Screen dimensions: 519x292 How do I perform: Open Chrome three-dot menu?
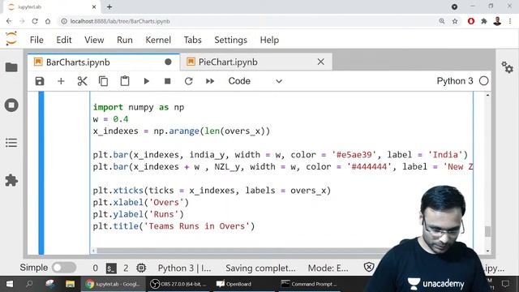pyautogui.click(x=510, y=21)
